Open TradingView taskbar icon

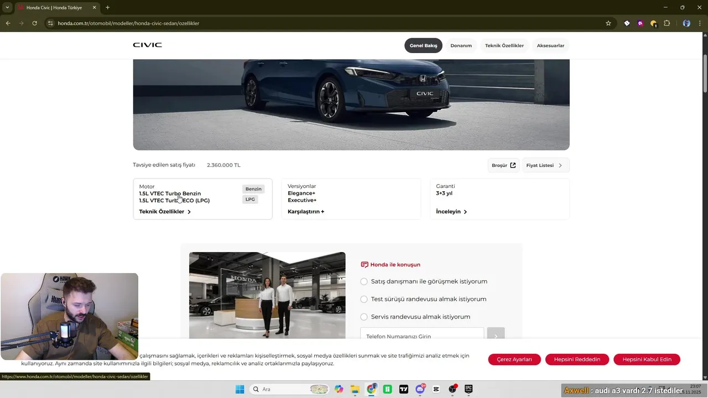(x=404, y=389)
